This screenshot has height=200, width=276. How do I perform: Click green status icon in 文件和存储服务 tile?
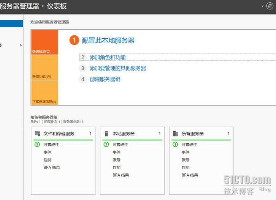click(x=37, y=145)
